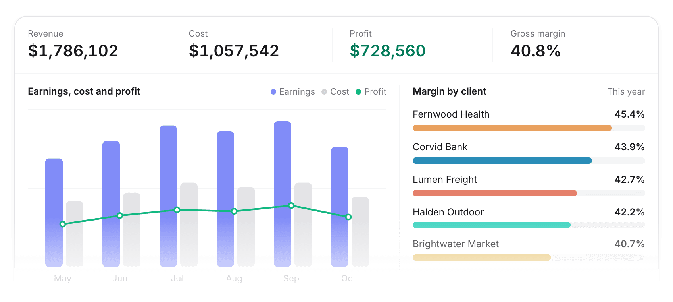Click the Jul profit line point
The image size is (673, 302).
(x=177, y=210)
